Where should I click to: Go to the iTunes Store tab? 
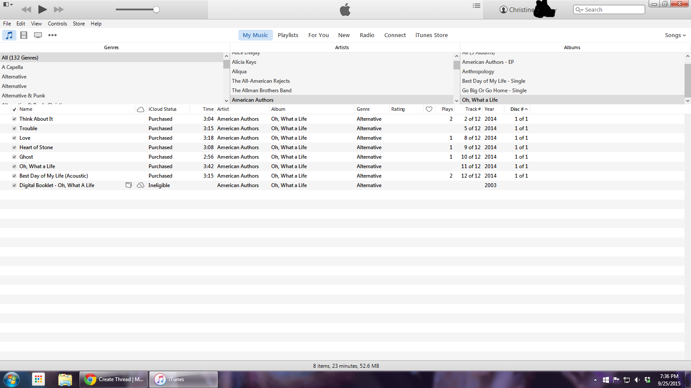coord(431,35)
